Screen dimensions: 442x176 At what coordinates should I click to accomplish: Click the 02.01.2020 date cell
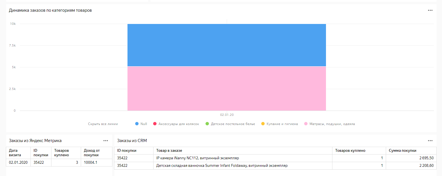pos(18,162)
